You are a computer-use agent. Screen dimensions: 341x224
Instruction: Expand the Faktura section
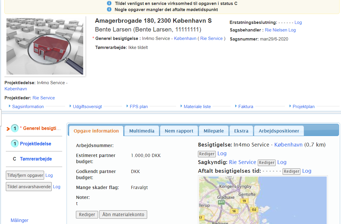246,107
